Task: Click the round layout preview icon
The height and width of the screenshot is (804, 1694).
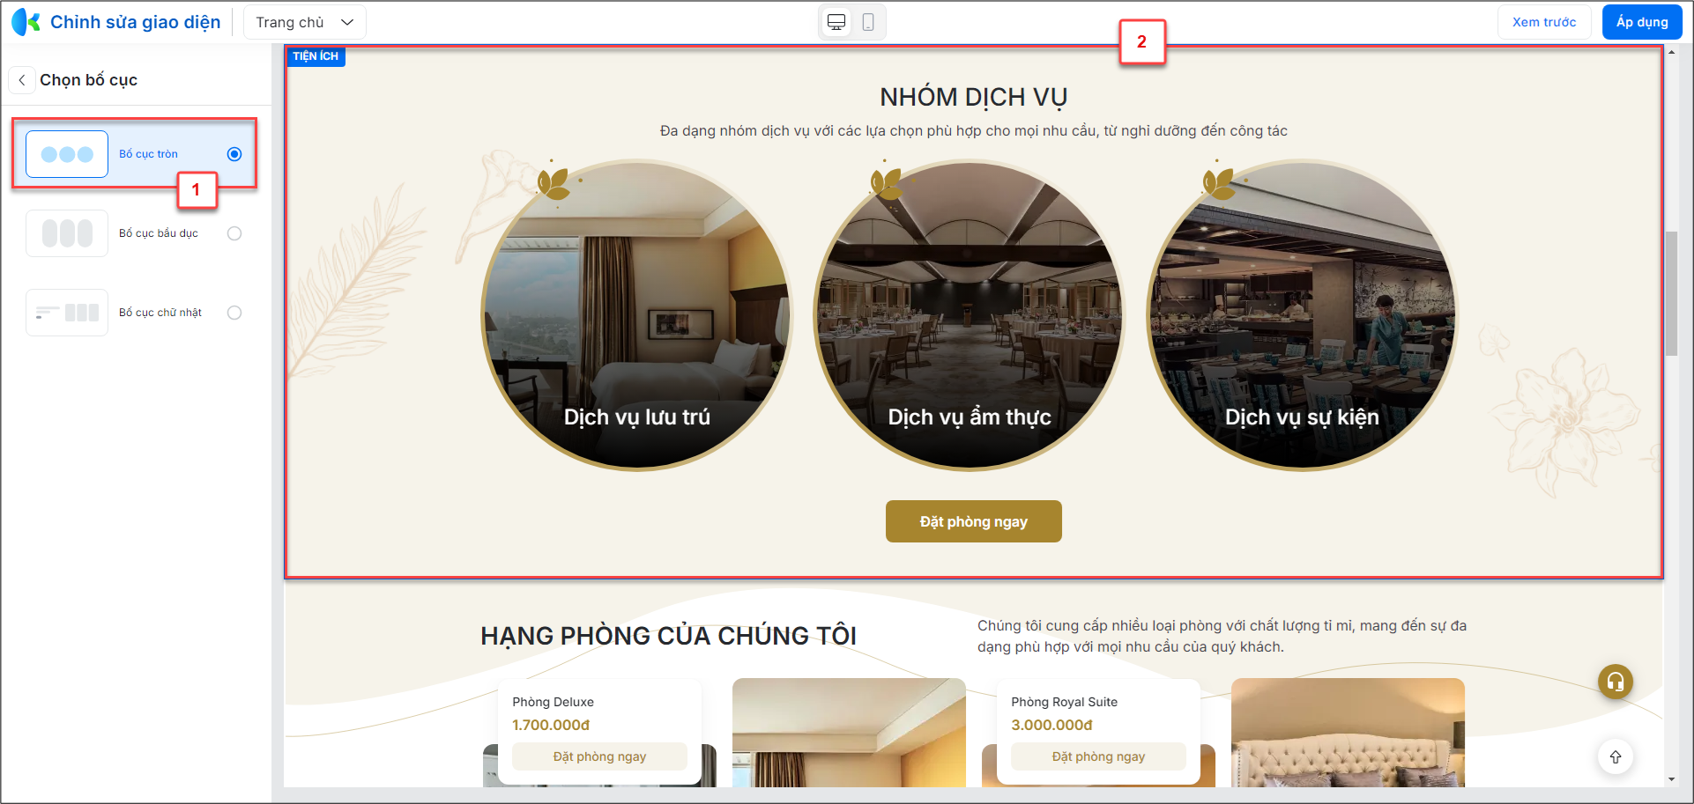Action: 67,154
